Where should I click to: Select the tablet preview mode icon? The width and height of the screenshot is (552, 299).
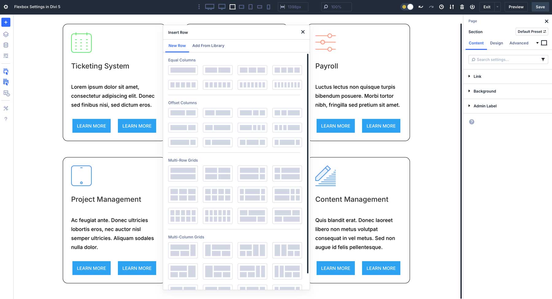[x=250, y=6]
